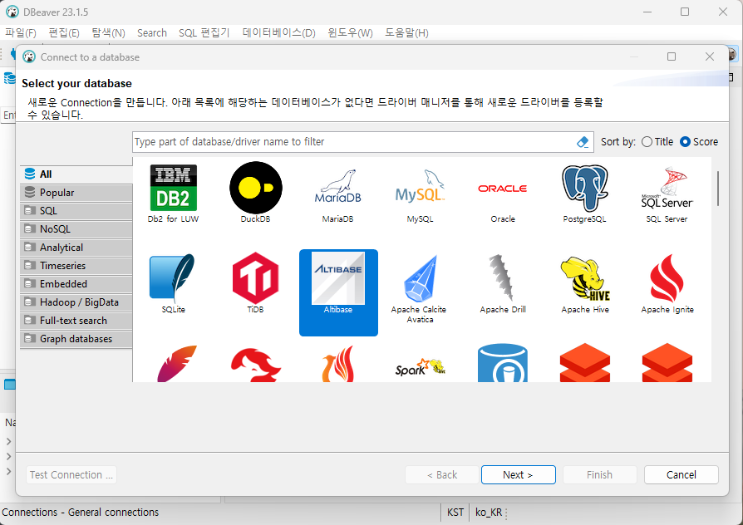This screenshot has height=525, width=743.
Task: Sort database list by Score
Action: point(686,142)
